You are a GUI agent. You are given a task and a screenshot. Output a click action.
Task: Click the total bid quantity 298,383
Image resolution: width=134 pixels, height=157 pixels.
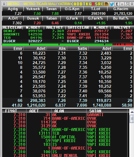click(38, 101)
